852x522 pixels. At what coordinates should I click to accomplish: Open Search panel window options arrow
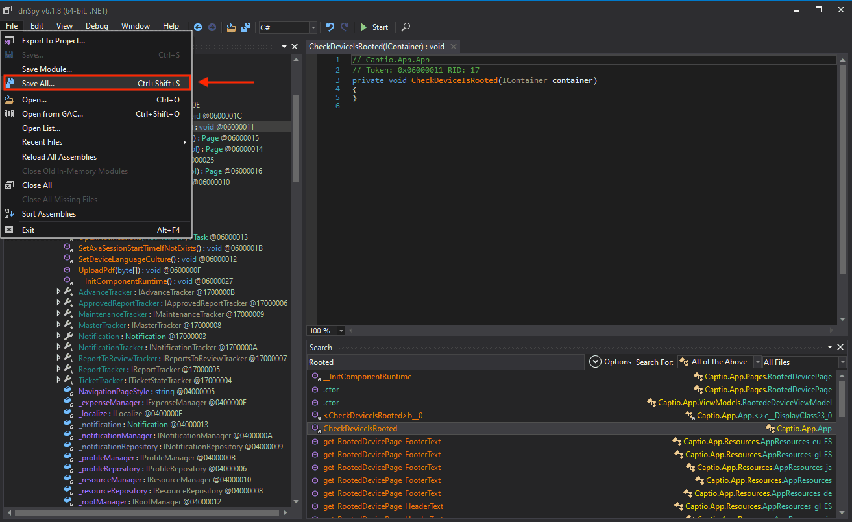point(831,348)
